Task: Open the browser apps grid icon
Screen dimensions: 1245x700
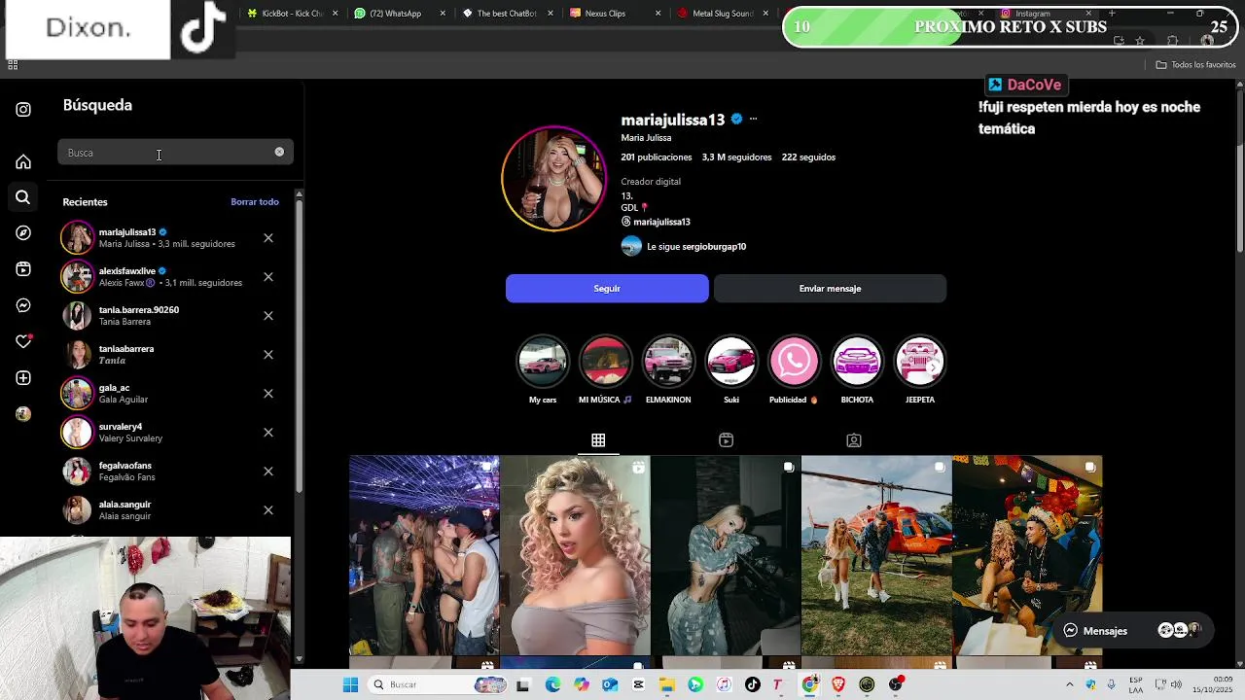Action: click(13, 65)
